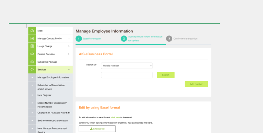The width and height of the screenshot is (263, 133).
Task: Click the Search button
Action: click(166, 75)
